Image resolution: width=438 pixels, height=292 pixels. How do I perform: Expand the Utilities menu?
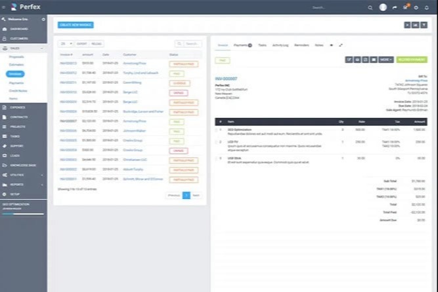click(24, 175)
